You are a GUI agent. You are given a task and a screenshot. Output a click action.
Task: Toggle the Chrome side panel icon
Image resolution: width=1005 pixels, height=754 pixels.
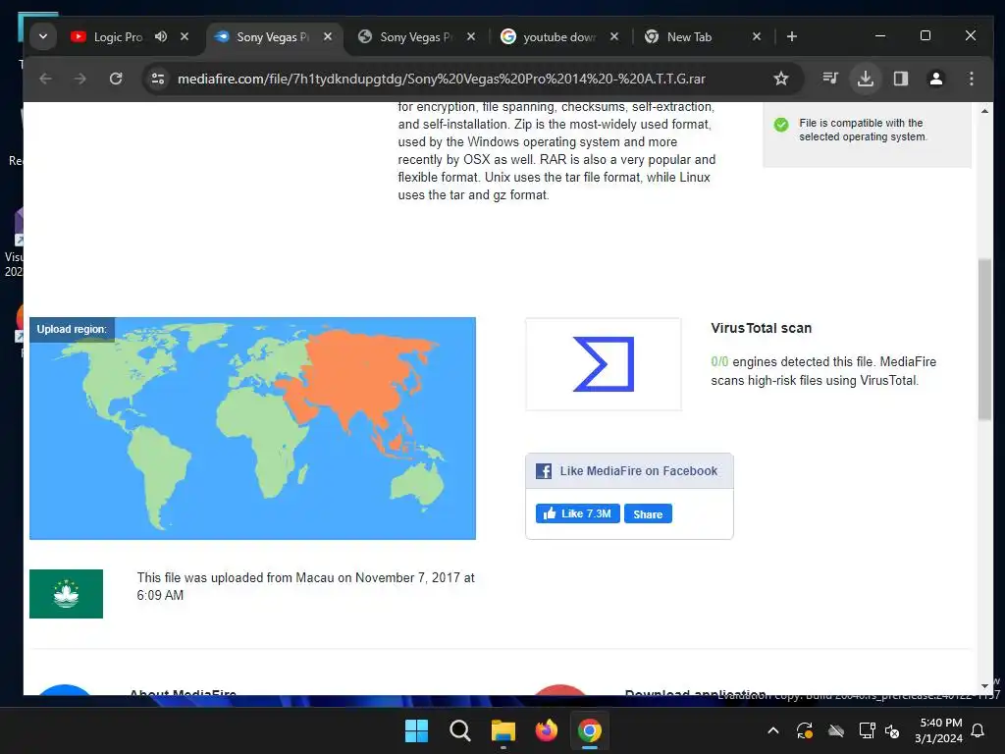(x=901, y=79)
